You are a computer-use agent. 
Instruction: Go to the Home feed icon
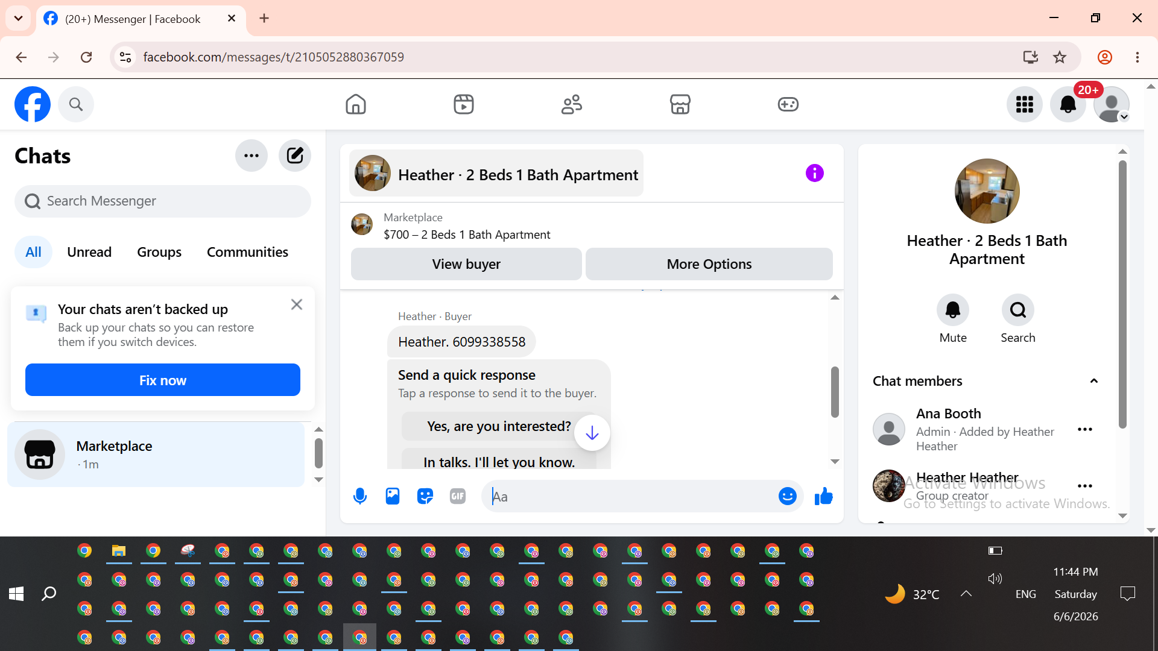coord(356,104)
